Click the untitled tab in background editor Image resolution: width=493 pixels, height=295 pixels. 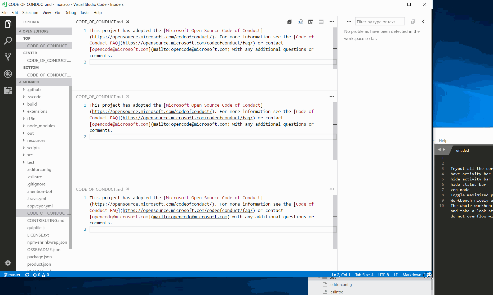pos(462,150)
